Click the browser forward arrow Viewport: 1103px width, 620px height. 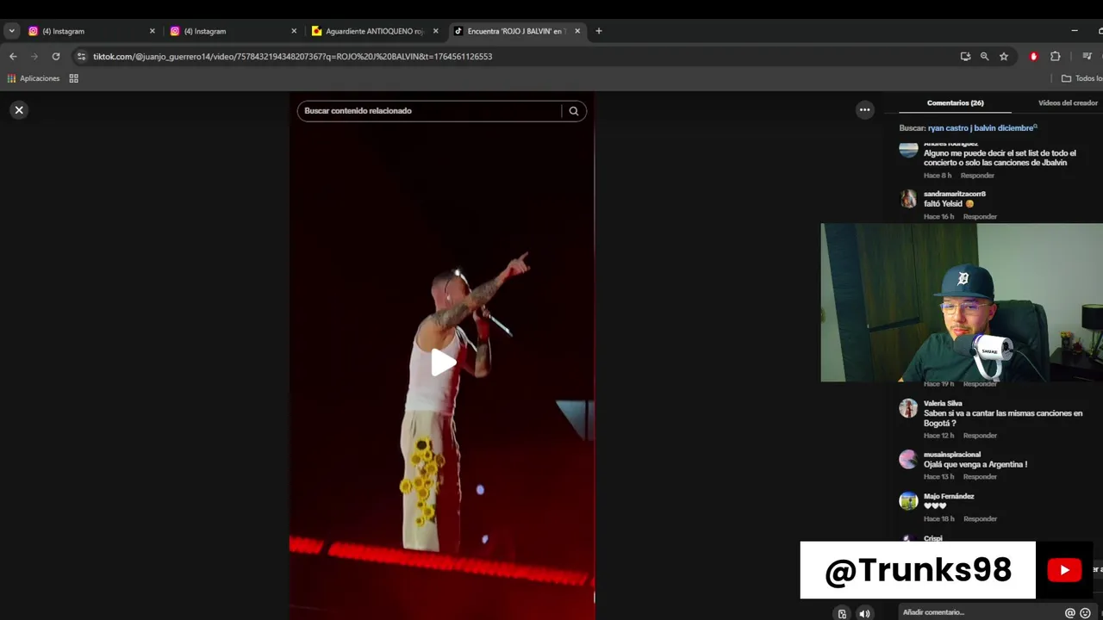coord(34,56)
